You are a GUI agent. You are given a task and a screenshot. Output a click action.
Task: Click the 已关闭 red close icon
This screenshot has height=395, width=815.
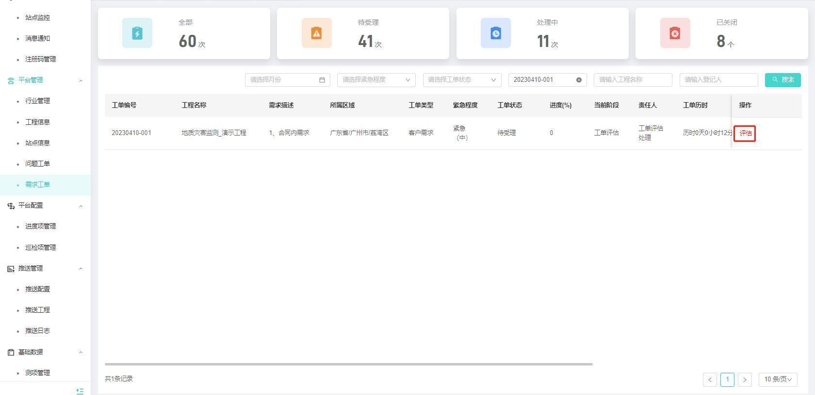click(x=675, y=33)
